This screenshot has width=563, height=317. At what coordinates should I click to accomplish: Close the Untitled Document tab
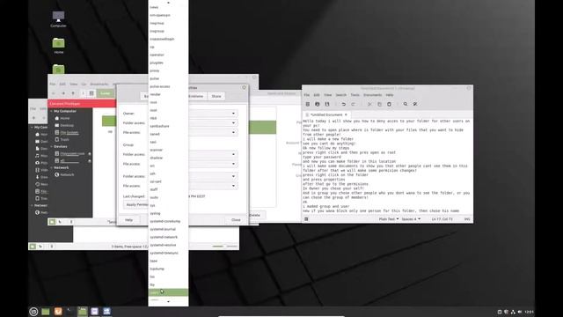click(346, 114)
